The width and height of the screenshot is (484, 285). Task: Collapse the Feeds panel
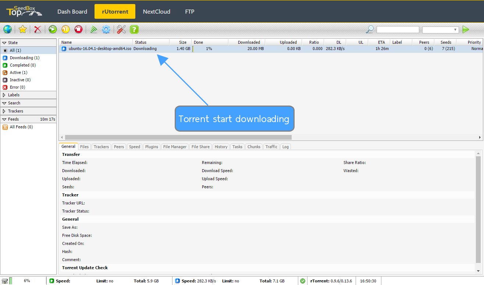point(28,119)
